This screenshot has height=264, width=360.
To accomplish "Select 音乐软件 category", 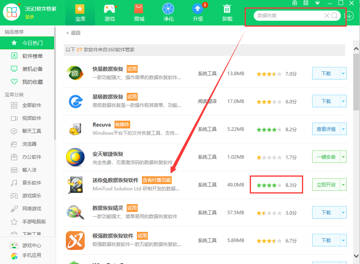I will coord(27,183).
